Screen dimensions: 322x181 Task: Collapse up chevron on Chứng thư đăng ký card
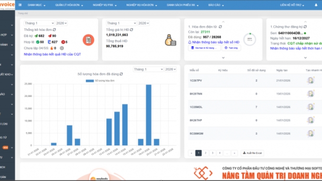305,22
